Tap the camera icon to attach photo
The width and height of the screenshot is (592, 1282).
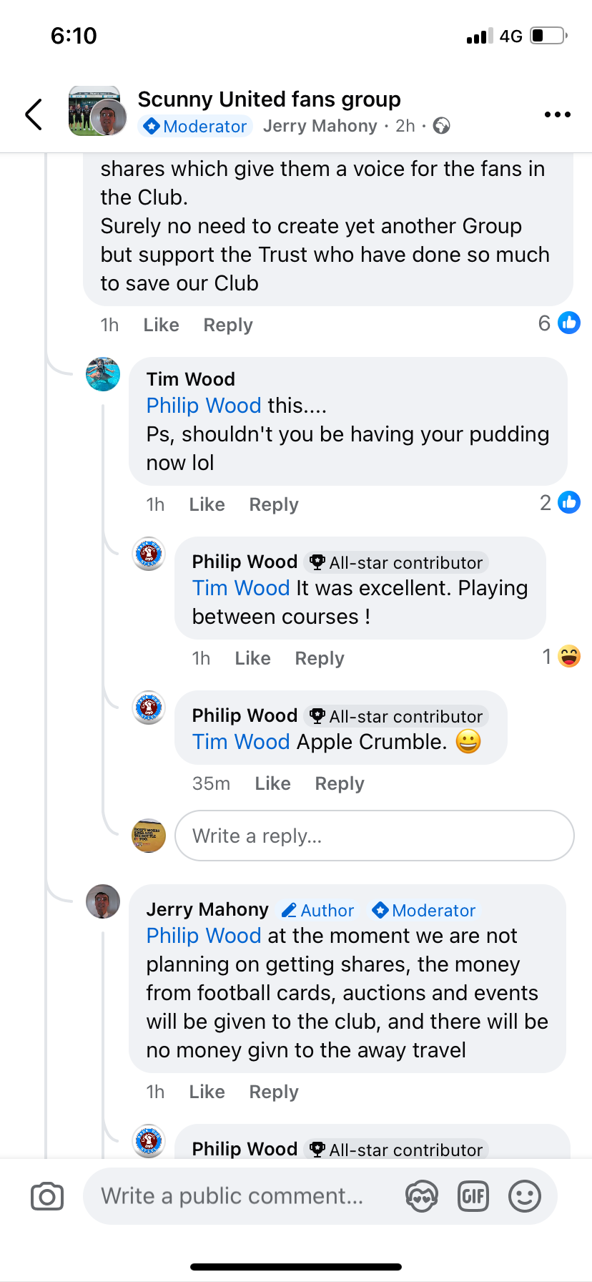tap(47, 1196)
